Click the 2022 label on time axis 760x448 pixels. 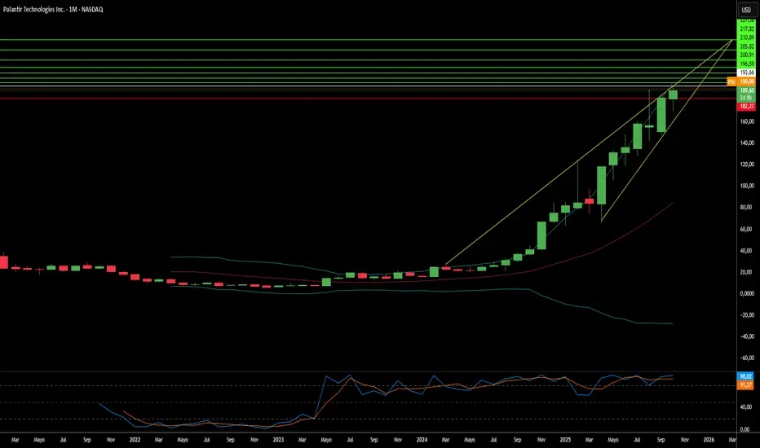[x=135, y=440]
